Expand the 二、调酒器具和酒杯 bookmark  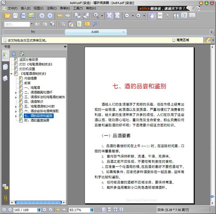tap(16, 93)
